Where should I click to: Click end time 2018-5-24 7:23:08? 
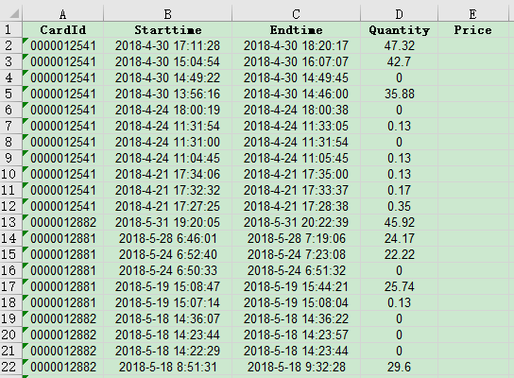[x=296, y=254]
